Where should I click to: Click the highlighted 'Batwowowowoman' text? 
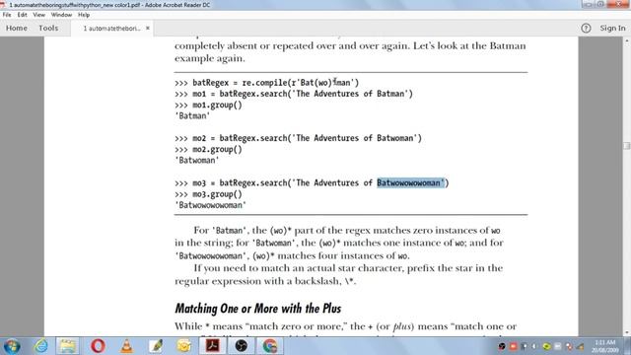[409, 183]
